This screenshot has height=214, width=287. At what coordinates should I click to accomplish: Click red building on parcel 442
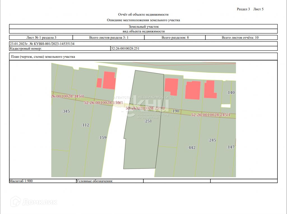pyautogui.click(x=193, y=90)
